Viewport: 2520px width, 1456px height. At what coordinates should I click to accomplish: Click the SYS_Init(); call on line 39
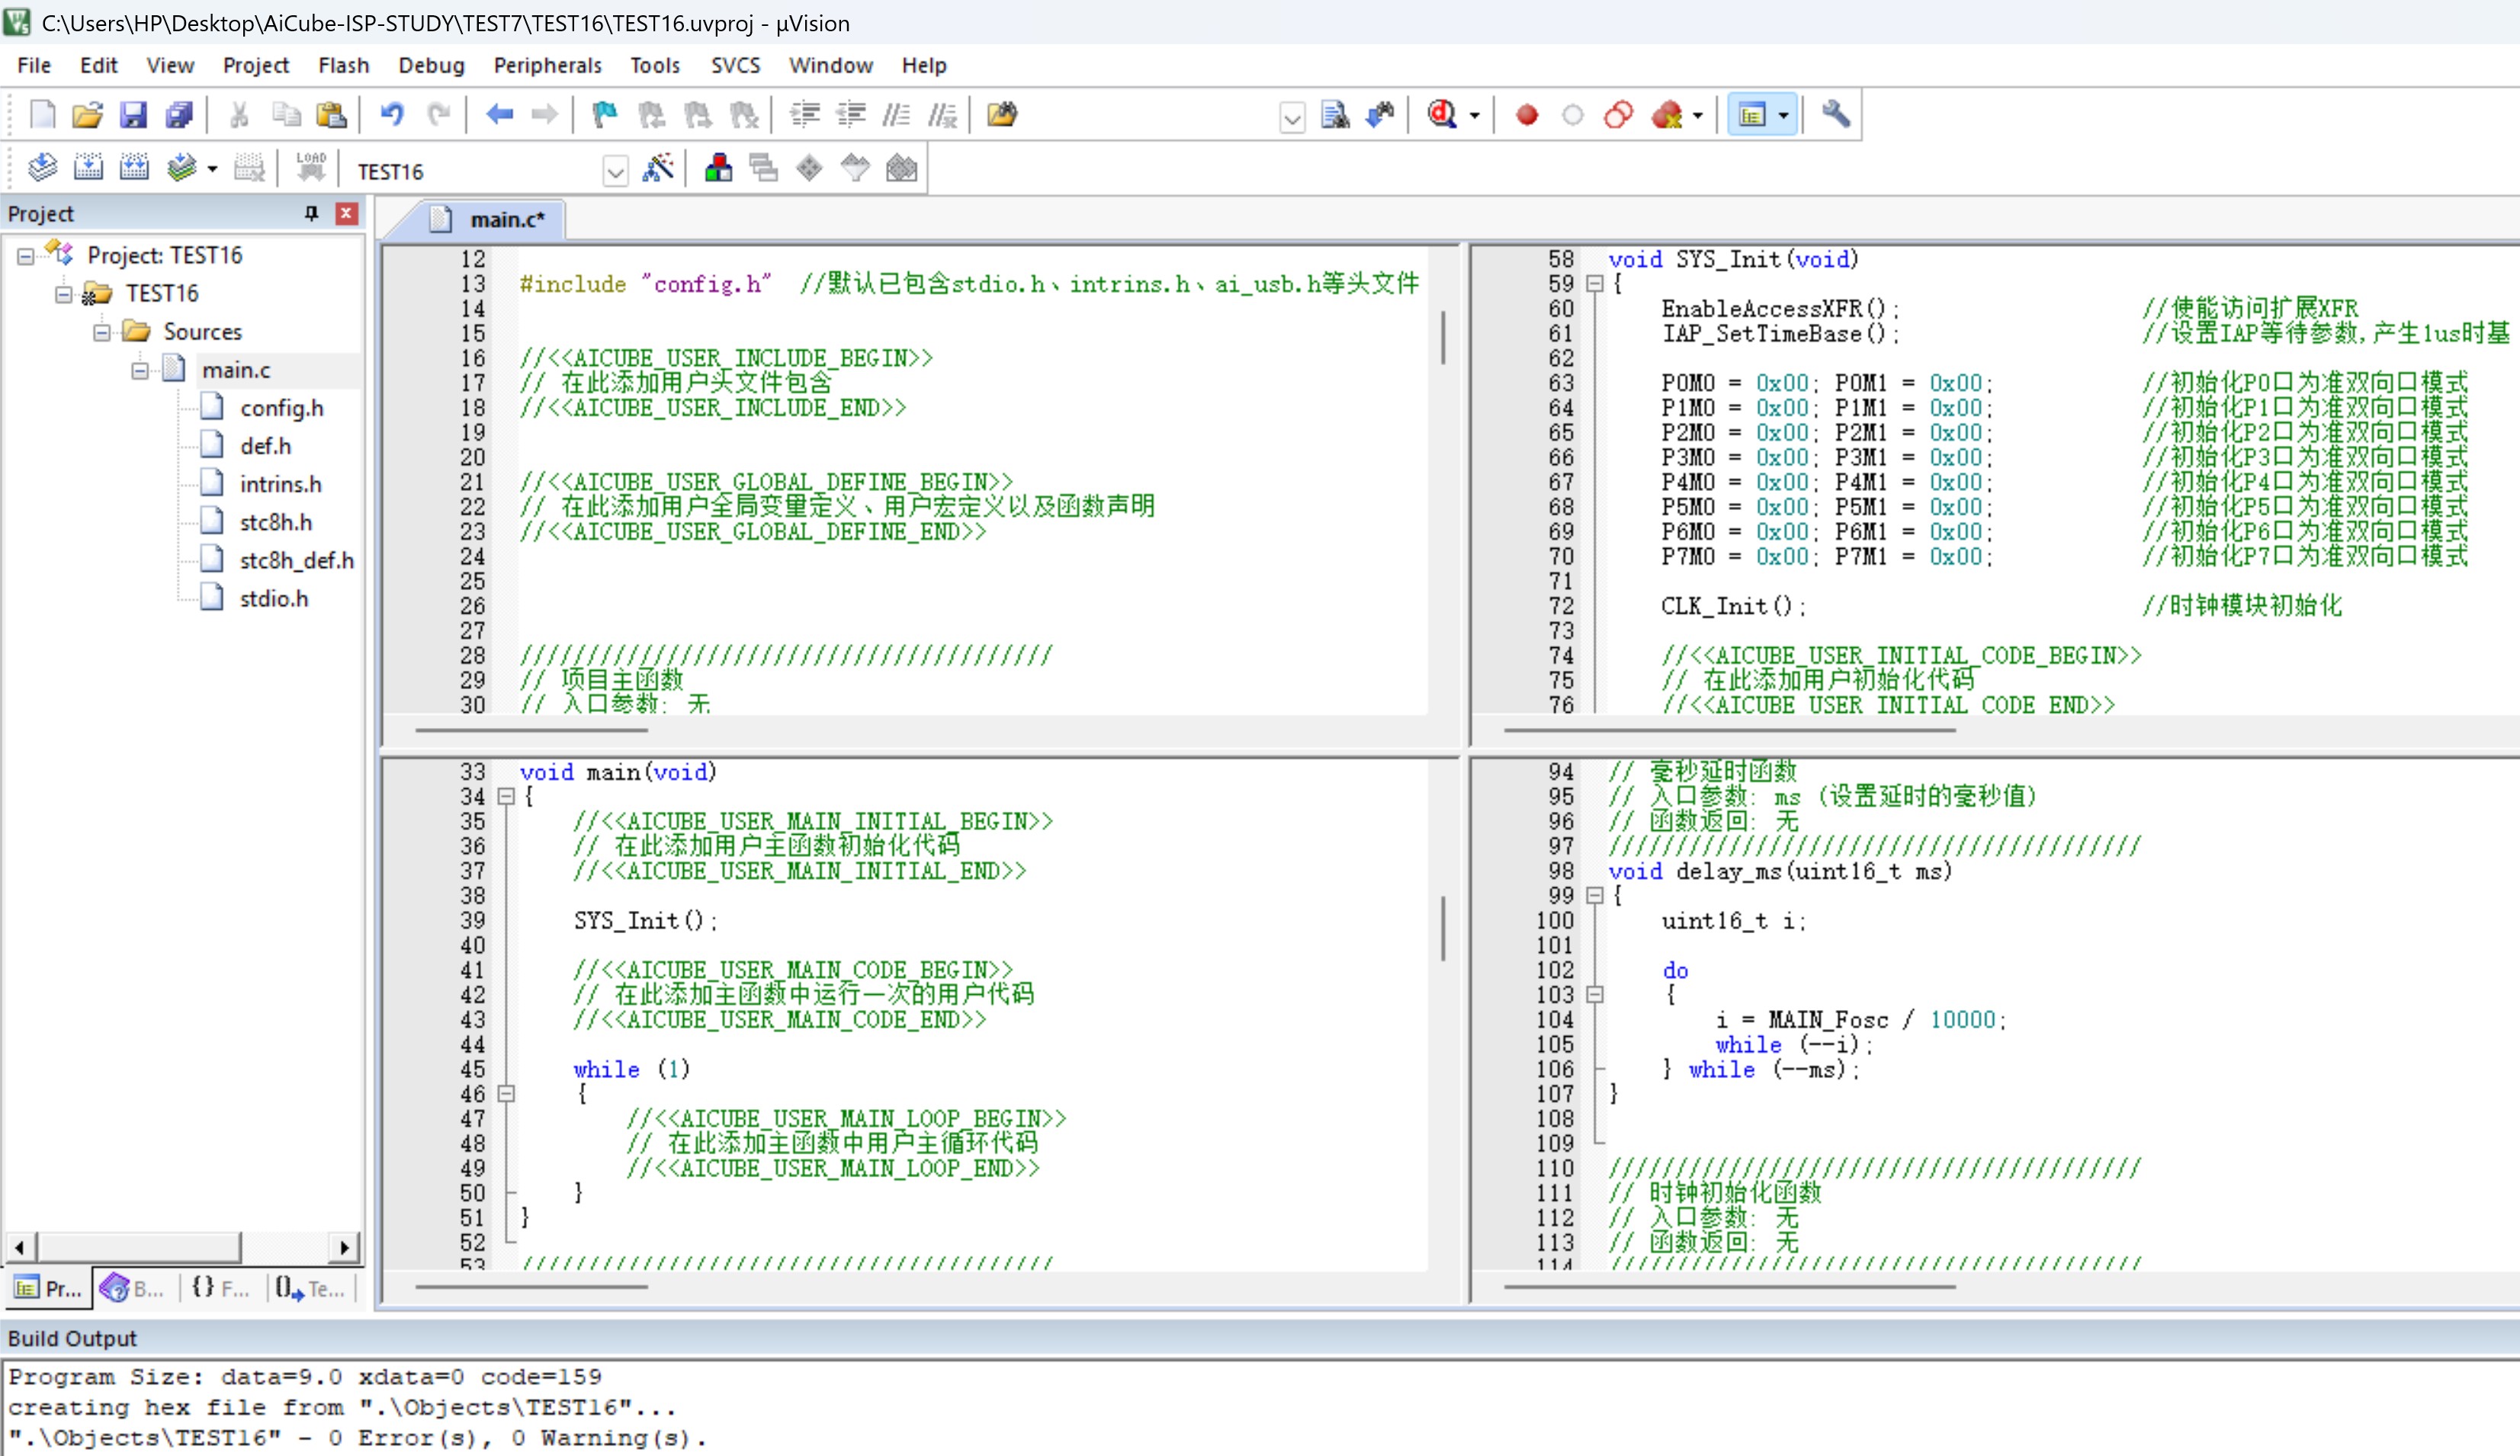point(646,921)
